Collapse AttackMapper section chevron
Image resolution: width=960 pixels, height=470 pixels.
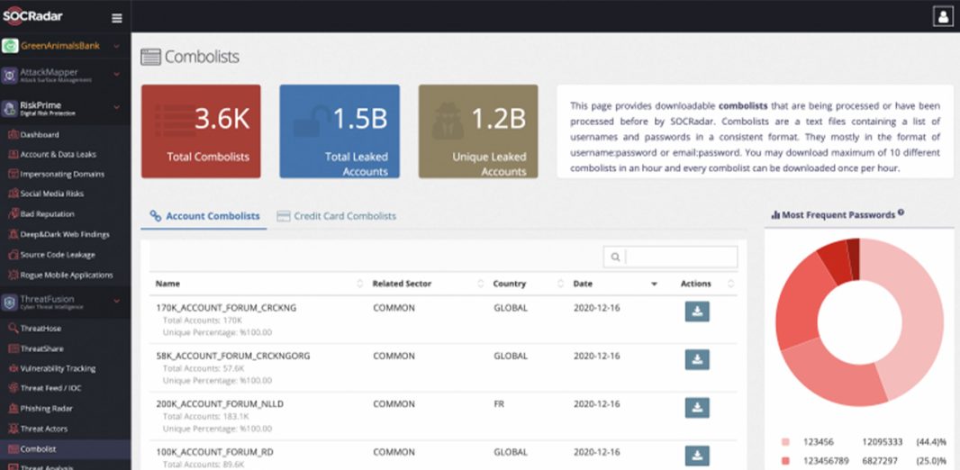tap(116, 76)
